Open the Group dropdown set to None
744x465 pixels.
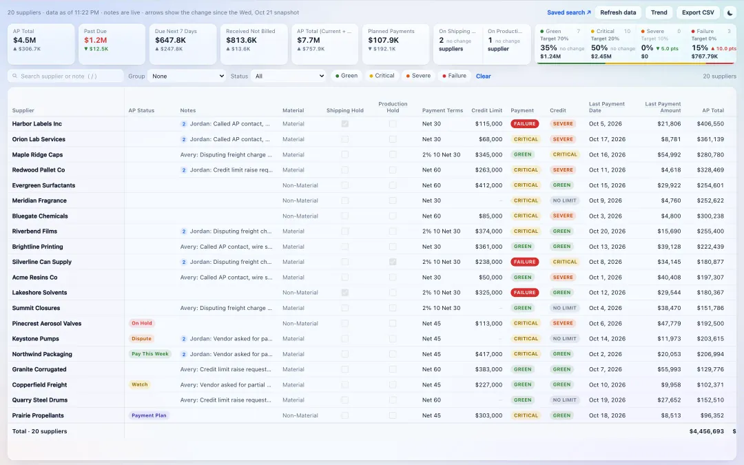click(x=187, y=76)
